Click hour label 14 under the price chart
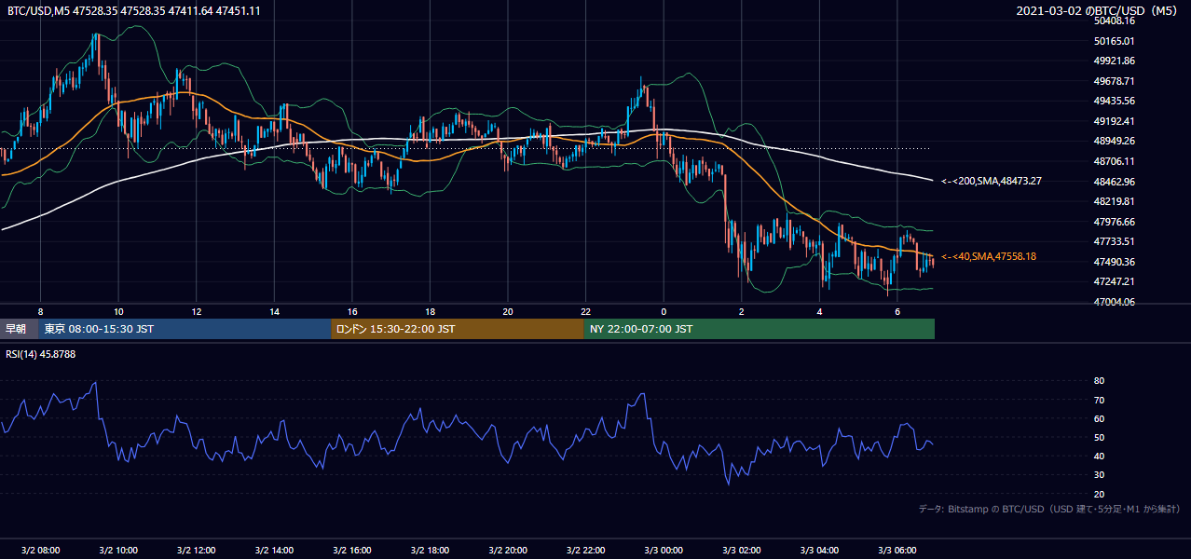 pos(274,311)
